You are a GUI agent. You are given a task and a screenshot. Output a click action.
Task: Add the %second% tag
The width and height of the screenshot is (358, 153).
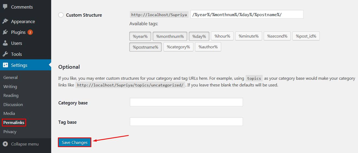277,36
